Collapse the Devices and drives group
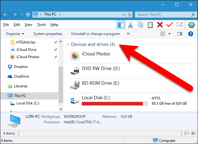Screen dimensions: 198x144 pos(68,44)
